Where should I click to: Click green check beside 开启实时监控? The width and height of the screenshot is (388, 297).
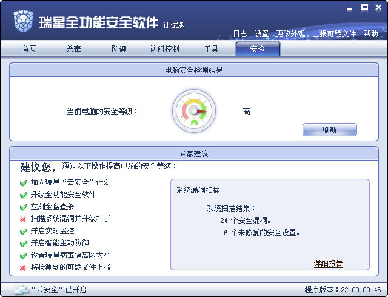(23, 232)
